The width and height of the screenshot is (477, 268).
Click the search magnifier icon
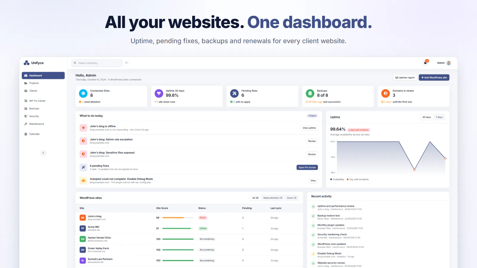click(75, 63)
